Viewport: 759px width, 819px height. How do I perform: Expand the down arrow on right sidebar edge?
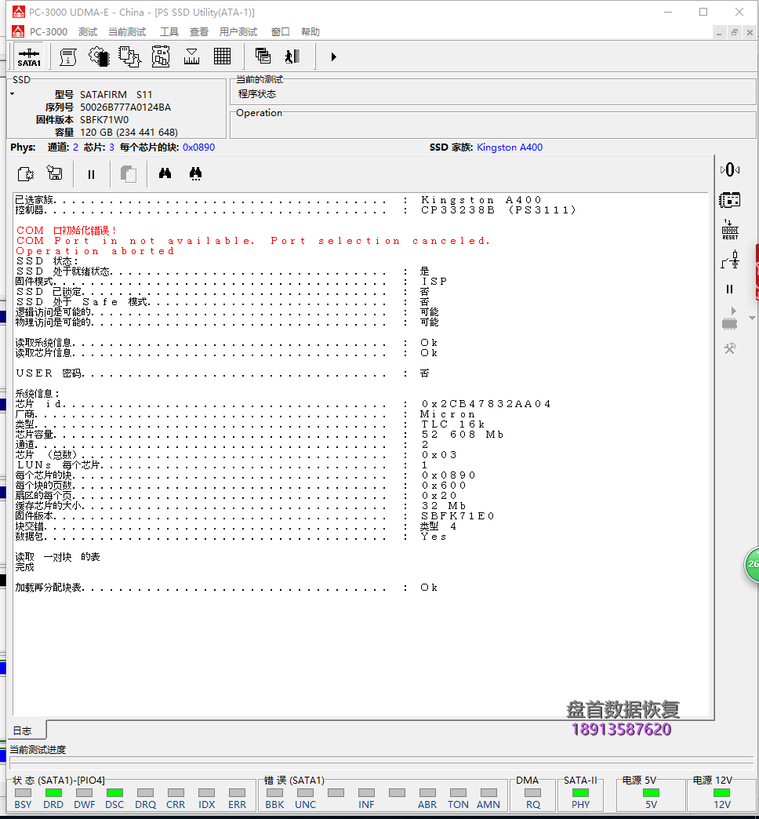click(752, 318)
